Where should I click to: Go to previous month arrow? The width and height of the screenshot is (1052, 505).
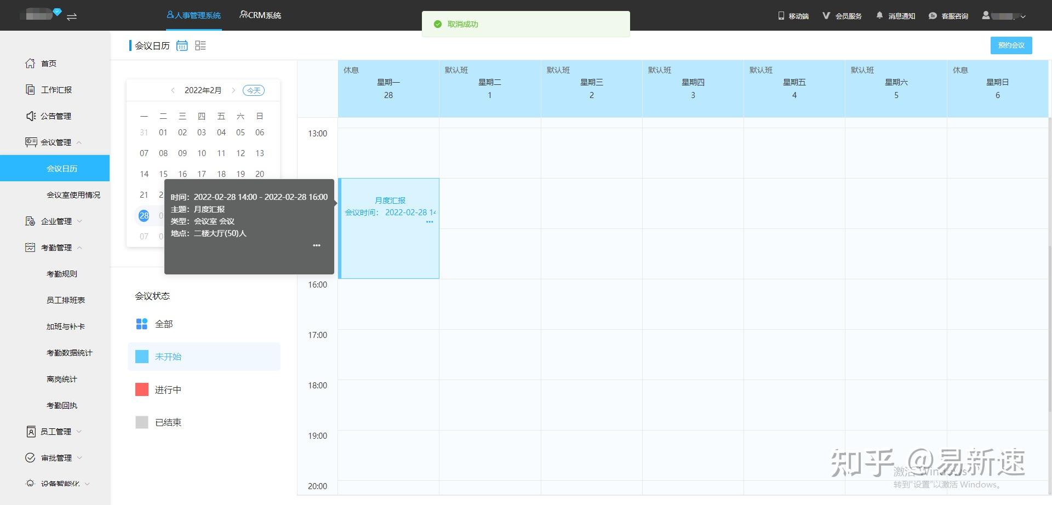173,90
